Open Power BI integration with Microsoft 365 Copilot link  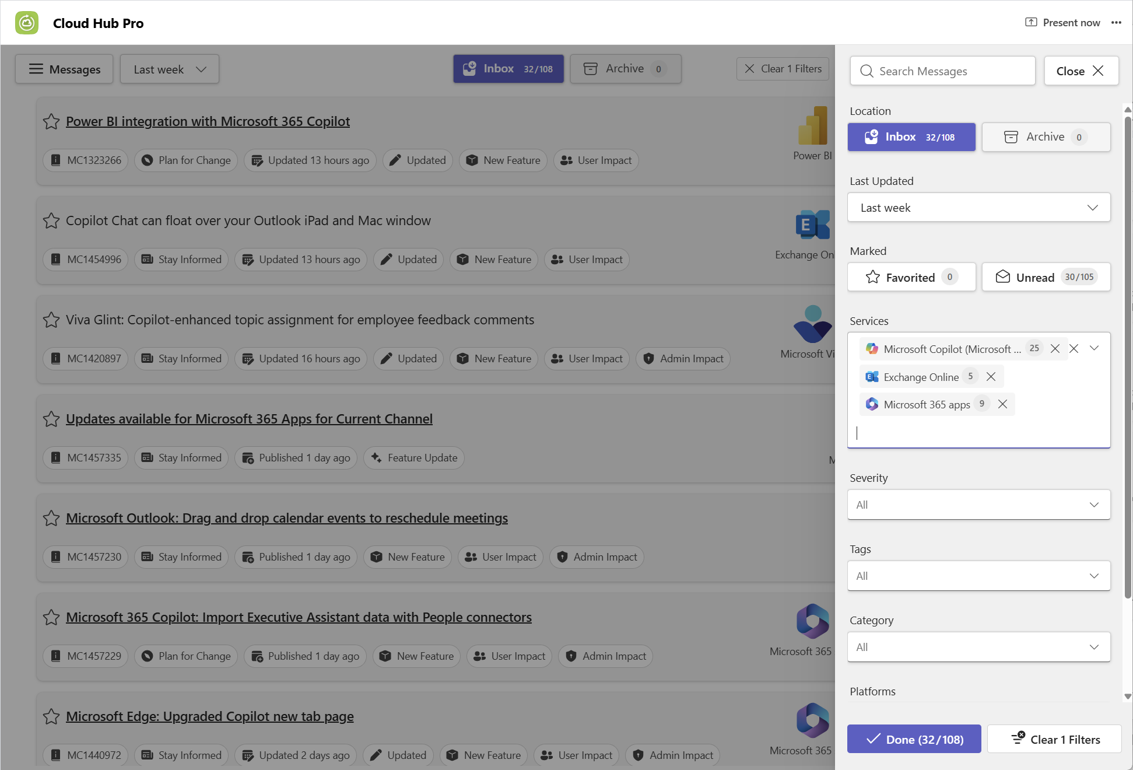click(x=208, y=121)
